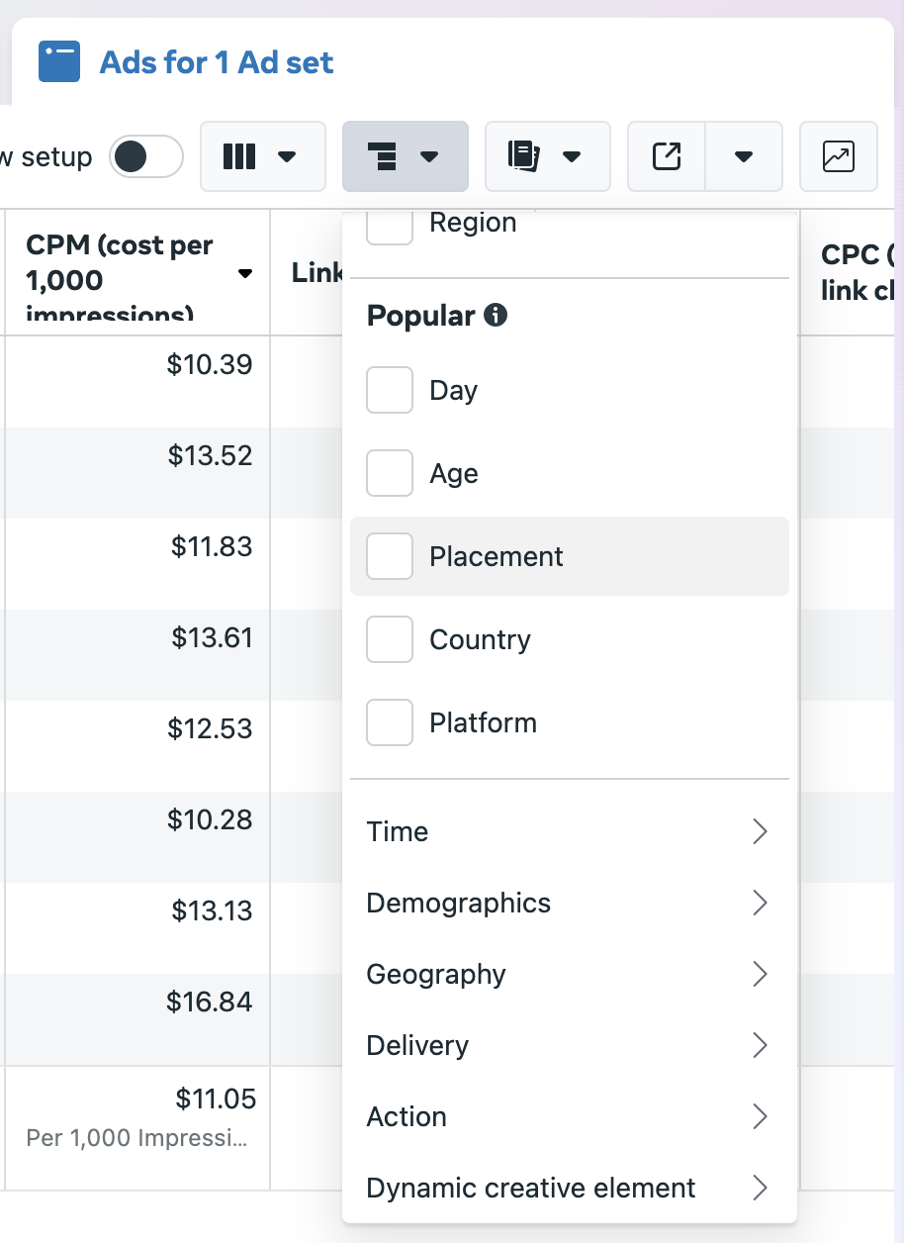The width and height of the screenshot is (904, 1243).
Task: Toggle the view setup switch
Action: (x=145, y=156)
